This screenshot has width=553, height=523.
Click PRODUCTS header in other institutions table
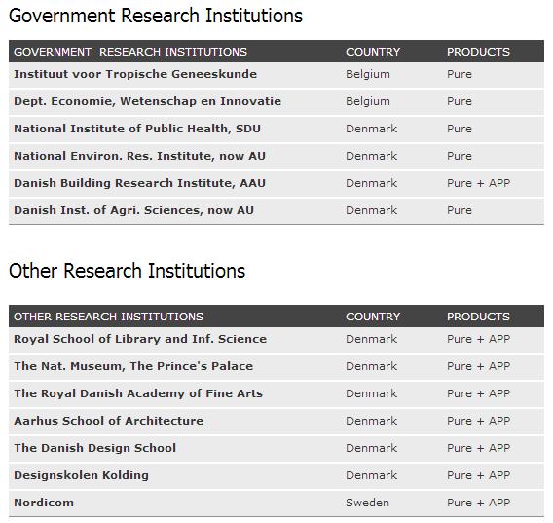click(478, 317)
